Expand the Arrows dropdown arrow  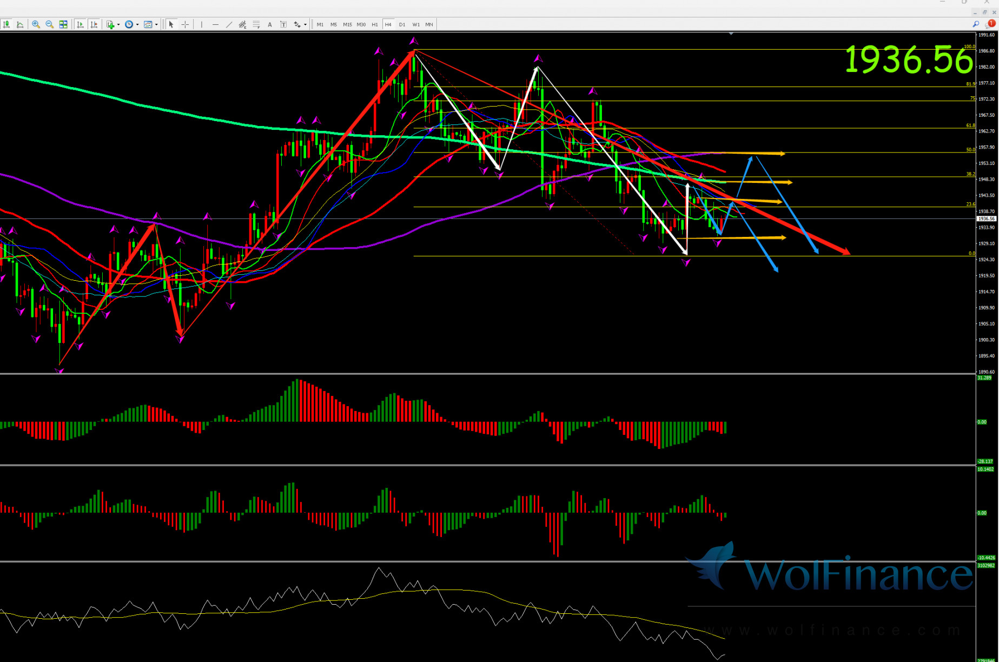pyautogui.click(x=305, y=24)
